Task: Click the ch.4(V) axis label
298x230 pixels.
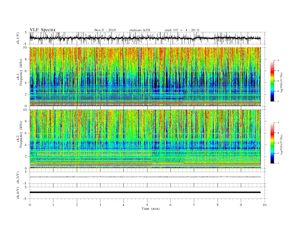Action: [x=18, y=193]
